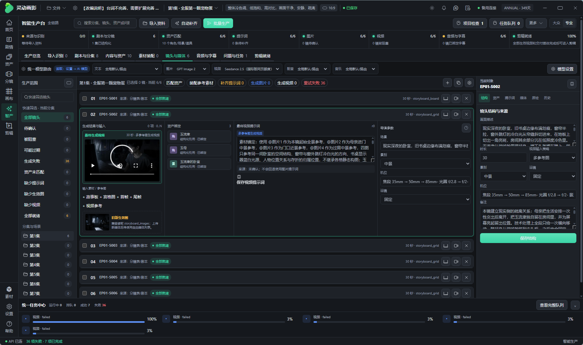The height and width of the screenshot is (345, 583).
Task: Open 帮助 at the sidebar bottom
Action: [9, 326]
